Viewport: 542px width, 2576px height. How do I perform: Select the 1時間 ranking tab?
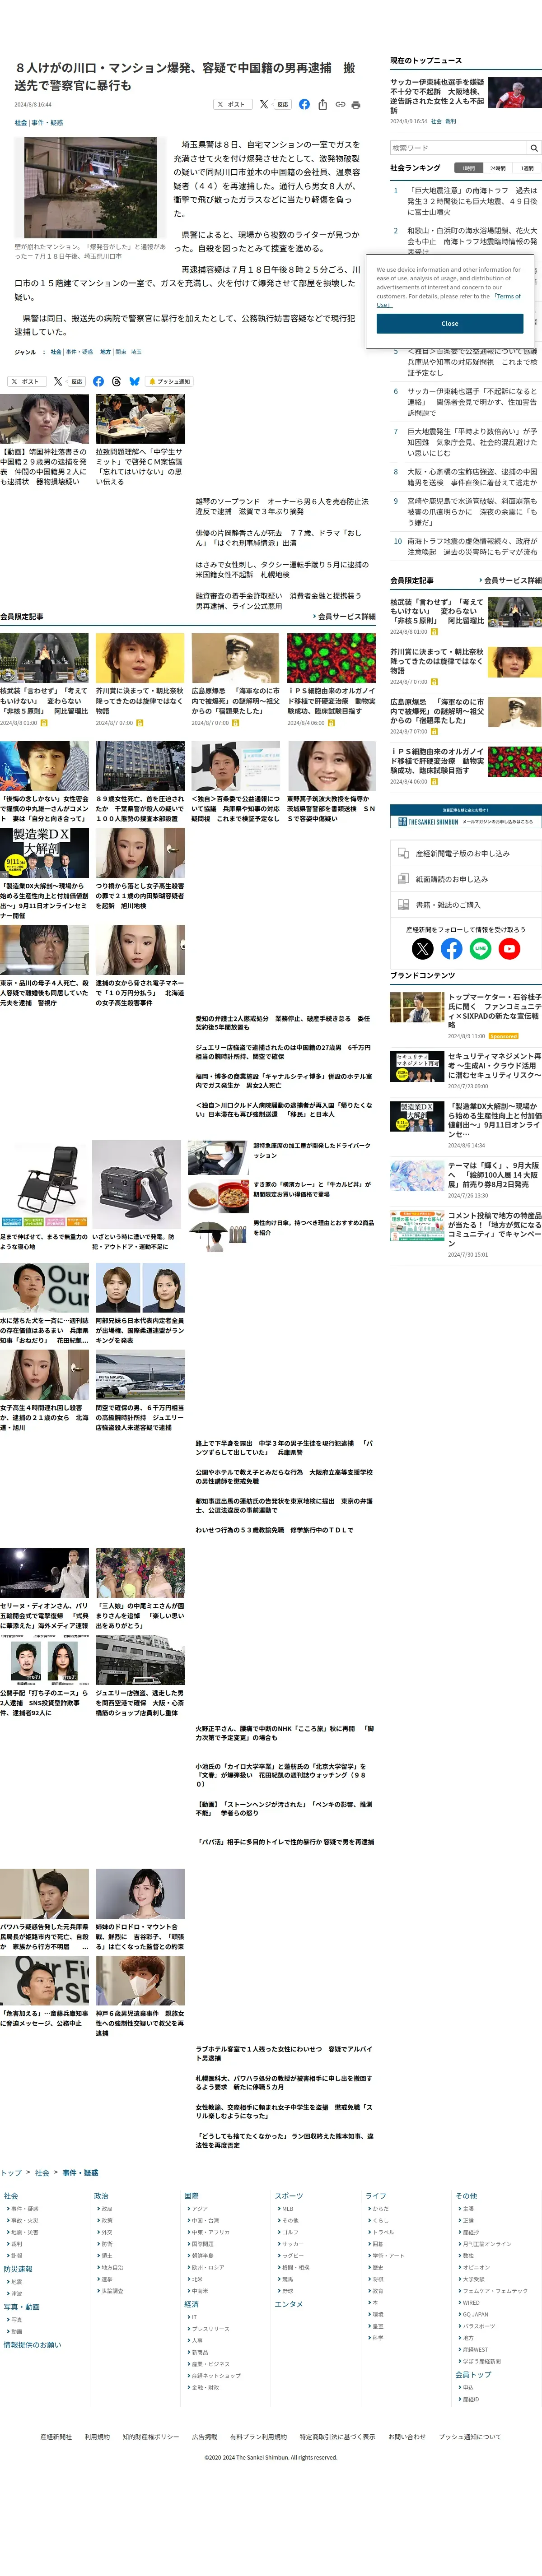(468, 168)
